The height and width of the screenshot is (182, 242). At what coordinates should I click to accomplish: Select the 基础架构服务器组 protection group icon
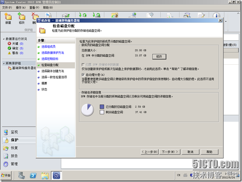(9, 68)
